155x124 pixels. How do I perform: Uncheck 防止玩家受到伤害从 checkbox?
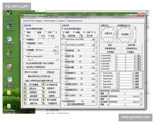[63, 29]
